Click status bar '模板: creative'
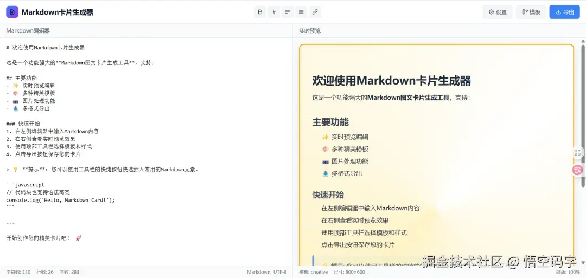This screenshot has height=278, width=586. 313,272
